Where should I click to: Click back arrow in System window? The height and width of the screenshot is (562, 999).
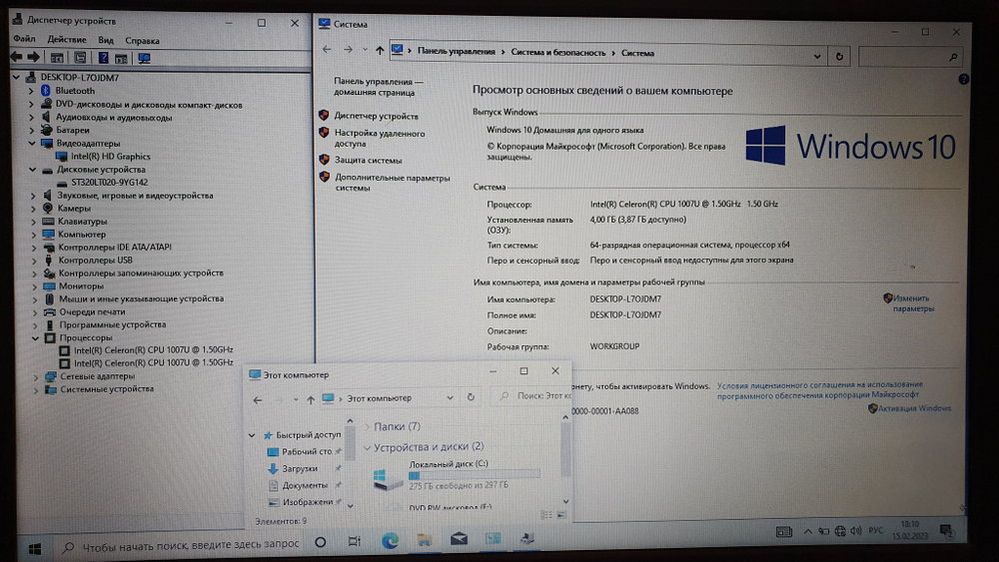(x=327, y=50)
